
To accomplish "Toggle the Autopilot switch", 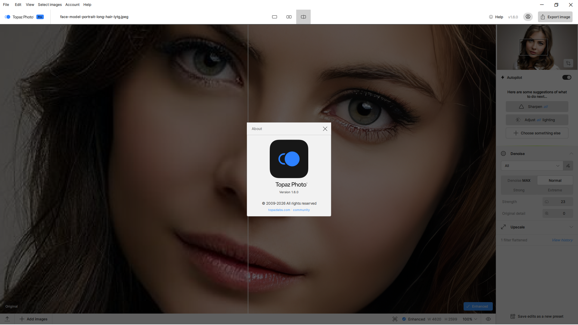I will [567, 77].
